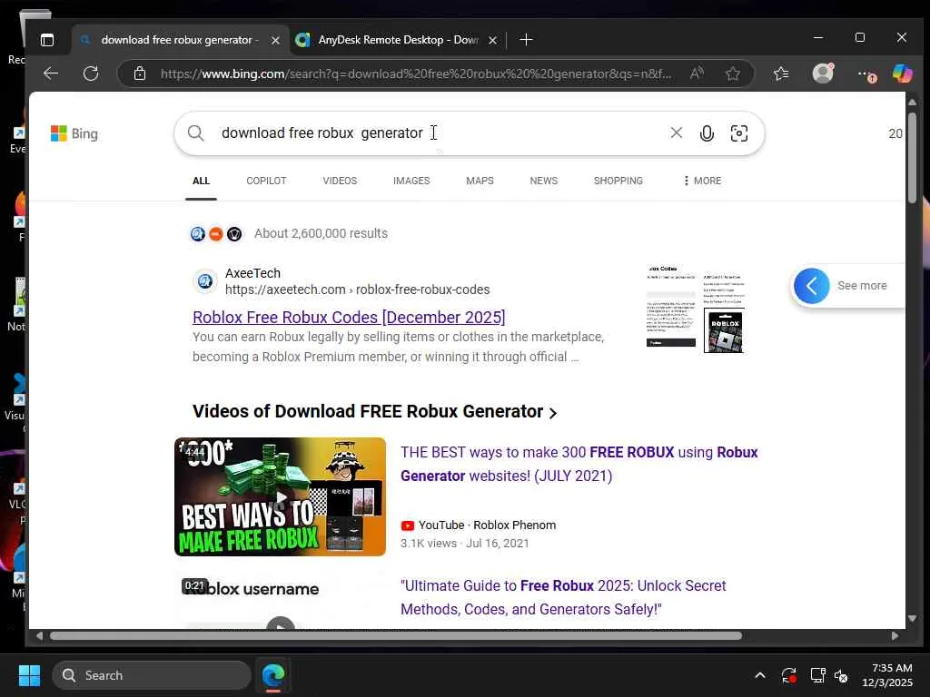Click the Microsoft Edge taskbar icon

273,675
